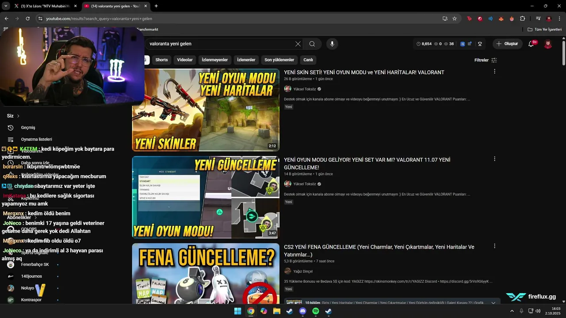The width and height of the screenshot is (566, 318).
Task: Open thumbnail Yeni Oyun Modu Yeni Haritalar
Action: [206, 110]
